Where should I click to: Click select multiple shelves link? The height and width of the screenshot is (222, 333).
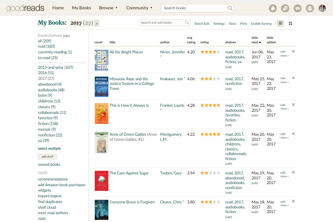49,149
